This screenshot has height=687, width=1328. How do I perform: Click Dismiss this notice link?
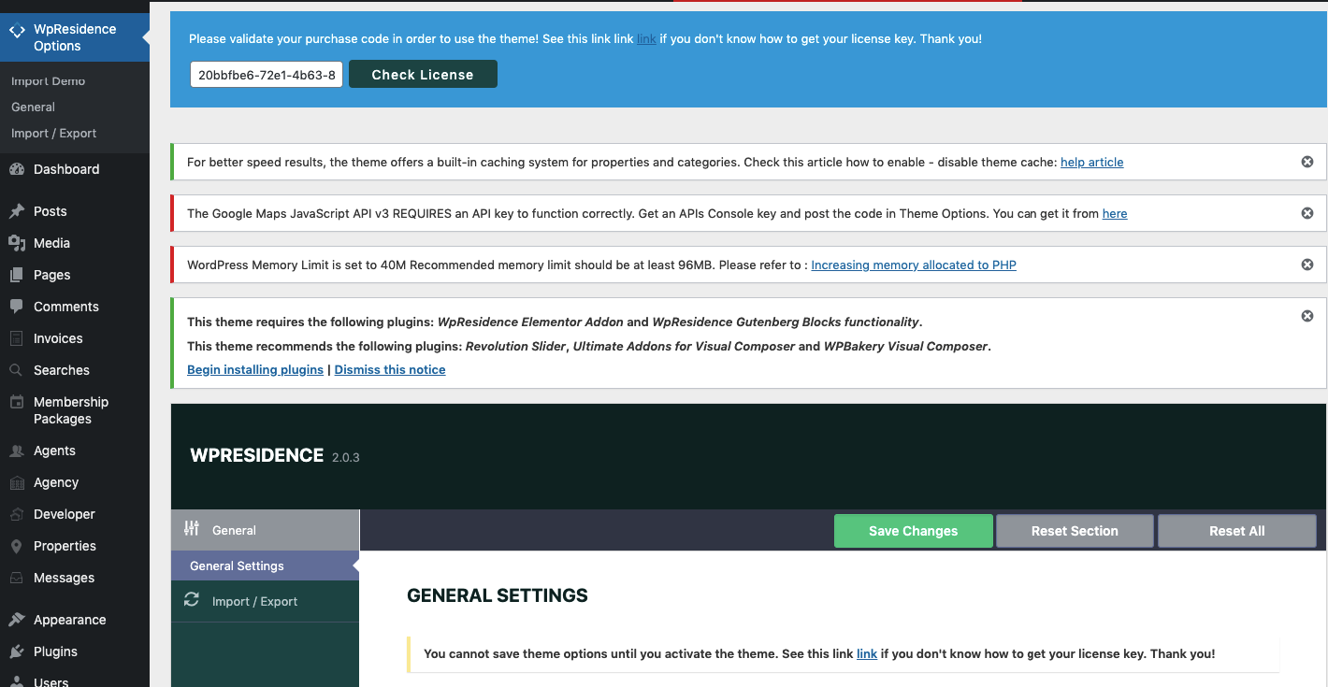click(x=390, y=369)
